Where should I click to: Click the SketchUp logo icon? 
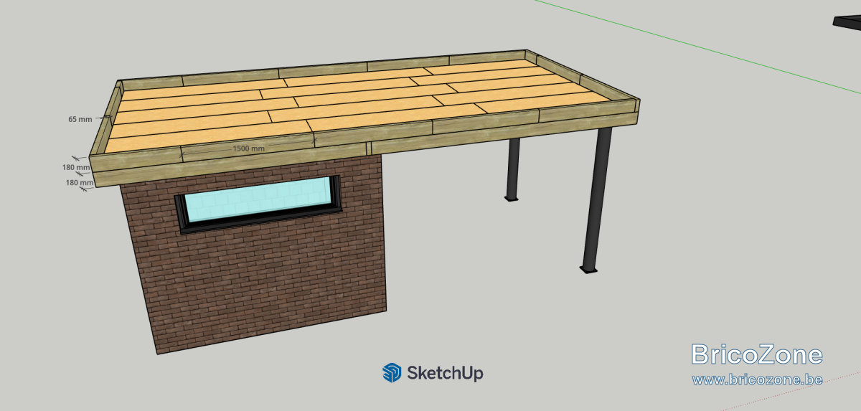(x=392, y=372)
